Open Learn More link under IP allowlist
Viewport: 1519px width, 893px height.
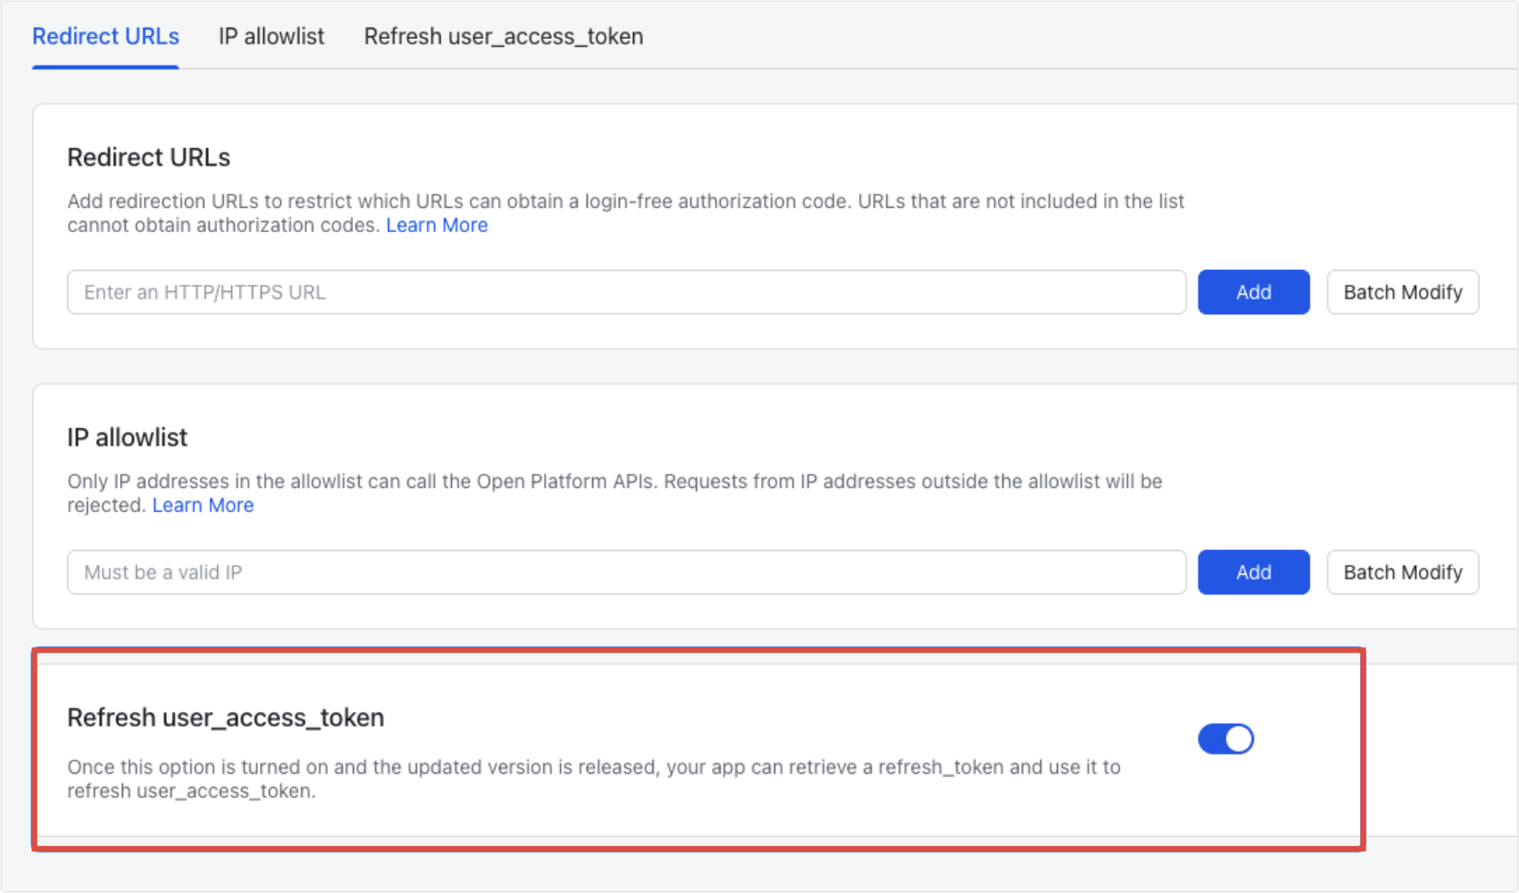[x=202, y=506]
